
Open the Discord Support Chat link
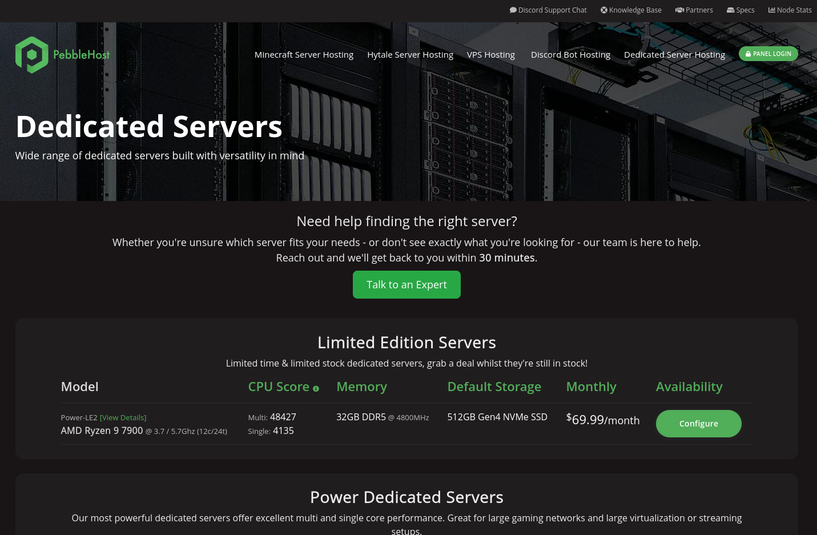tap(548, 10)
